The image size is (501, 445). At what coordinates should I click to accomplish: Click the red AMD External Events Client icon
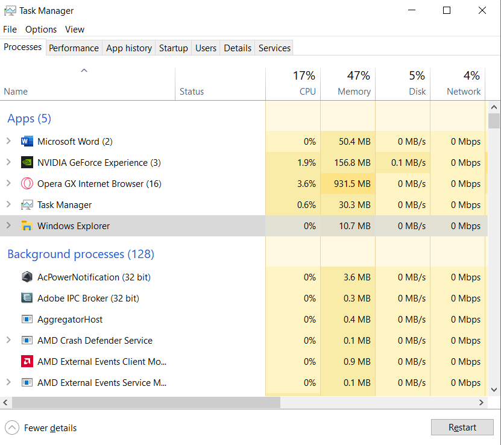(27, 361)
